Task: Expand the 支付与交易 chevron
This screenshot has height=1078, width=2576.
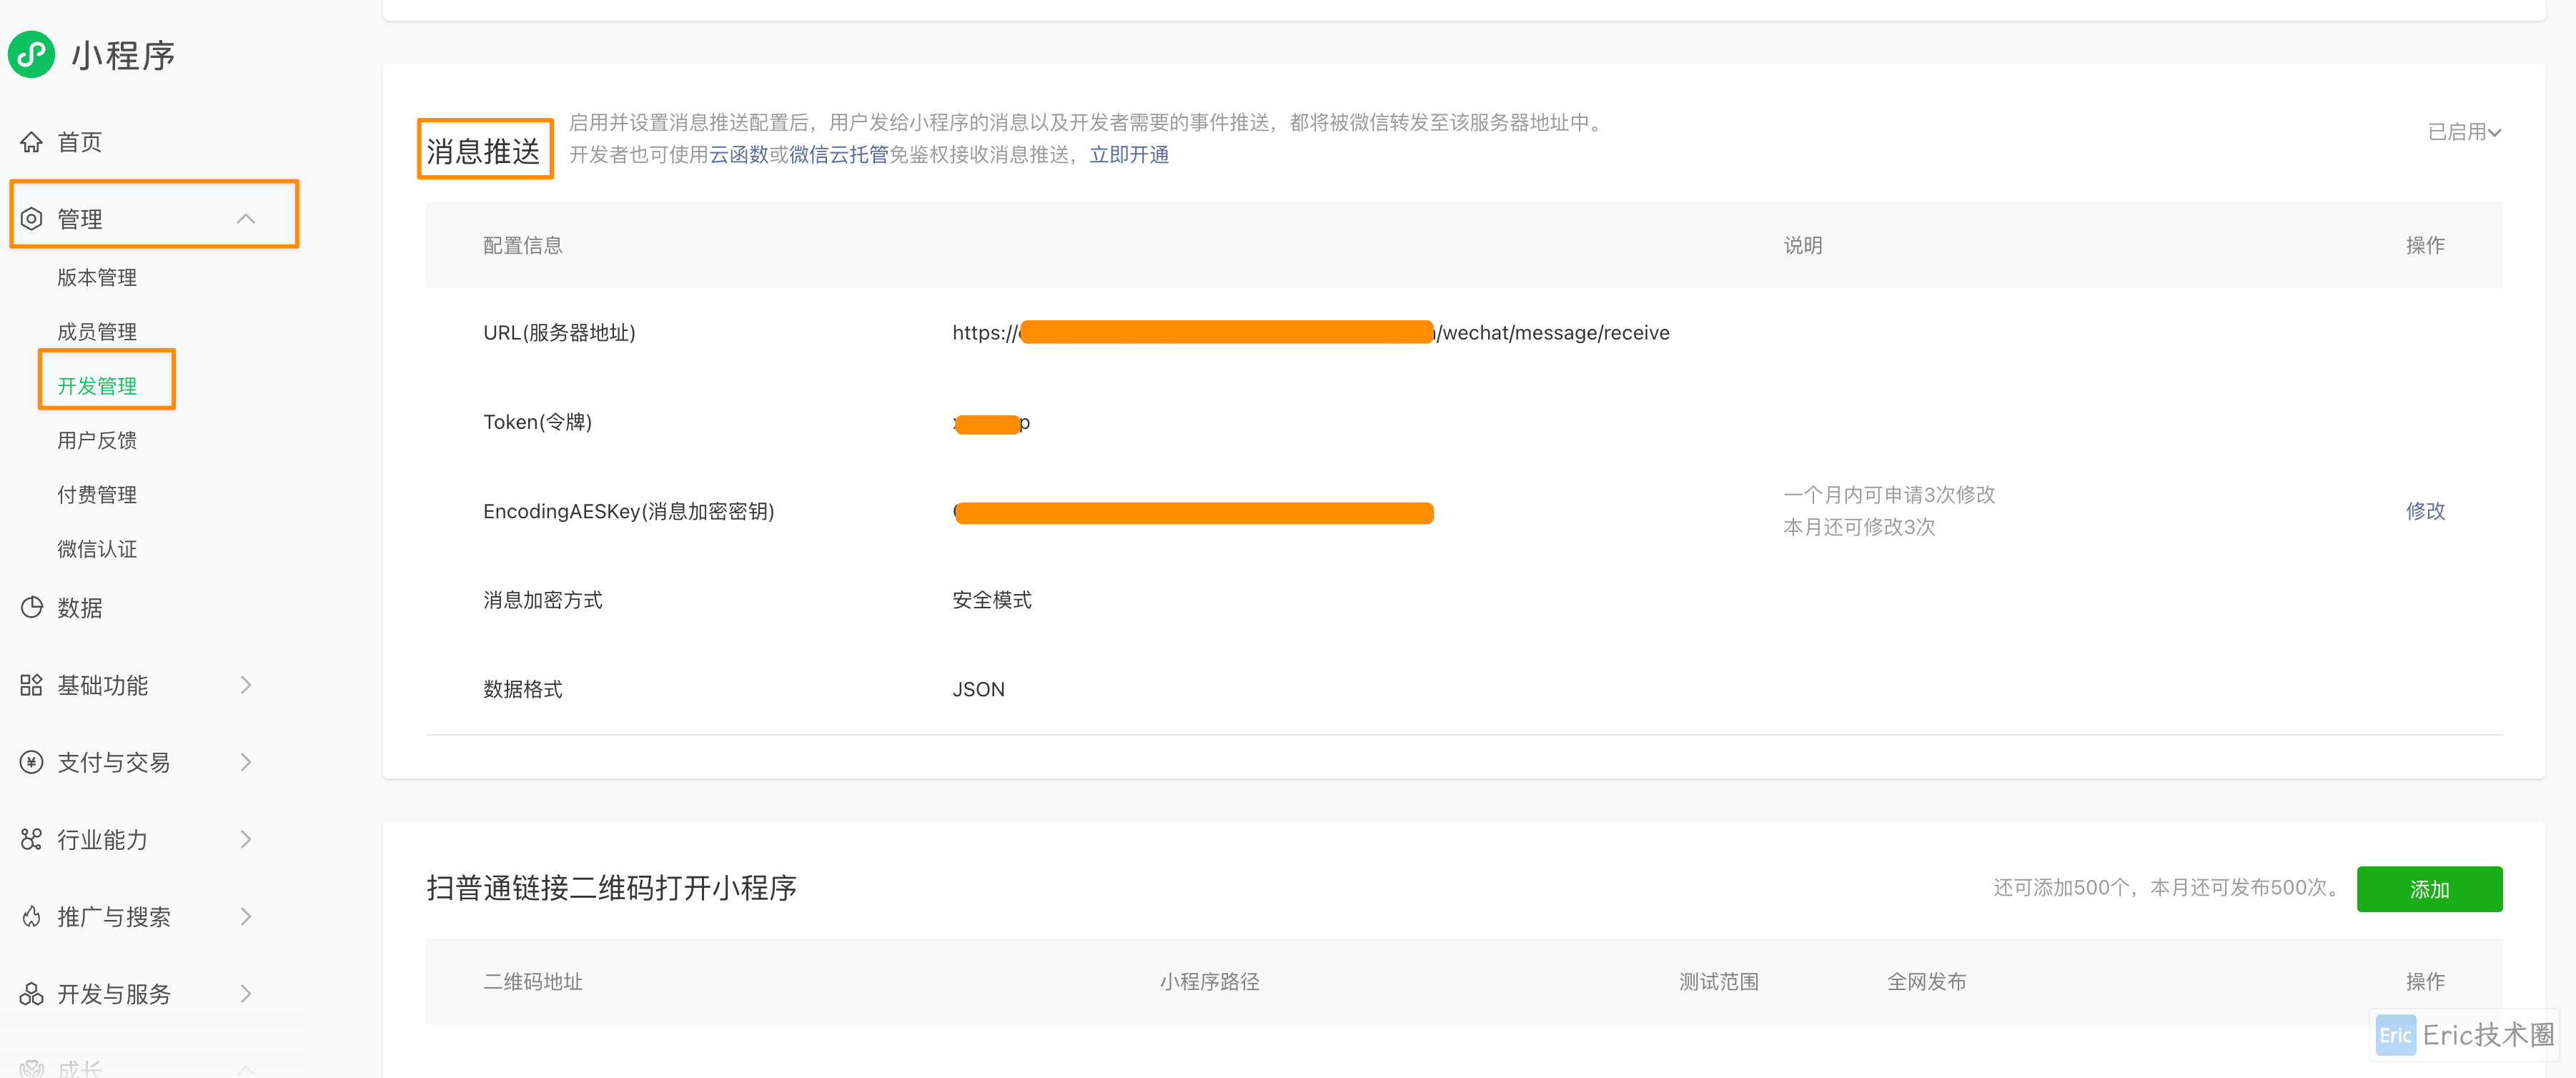Action: click(x=246, y=762)
